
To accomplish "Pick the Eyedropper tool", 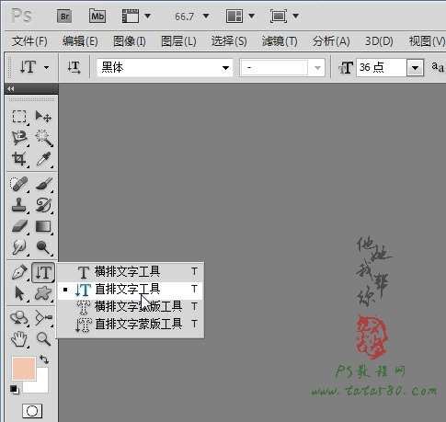I will (43, 159).
